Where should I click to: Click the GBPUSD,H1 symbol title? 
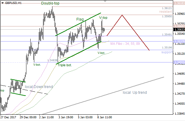click(x=13, y=3)
